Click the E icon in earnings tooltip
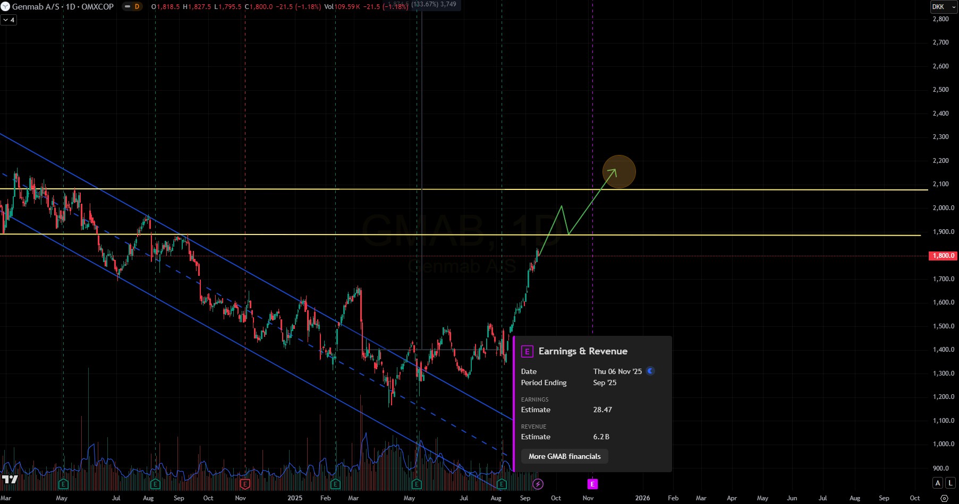The image size is (959, 504). (527, 351)
